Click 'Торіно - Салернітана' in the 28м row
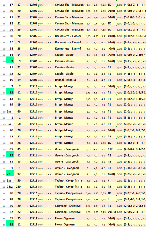146x227 pixels. (68, 187)
